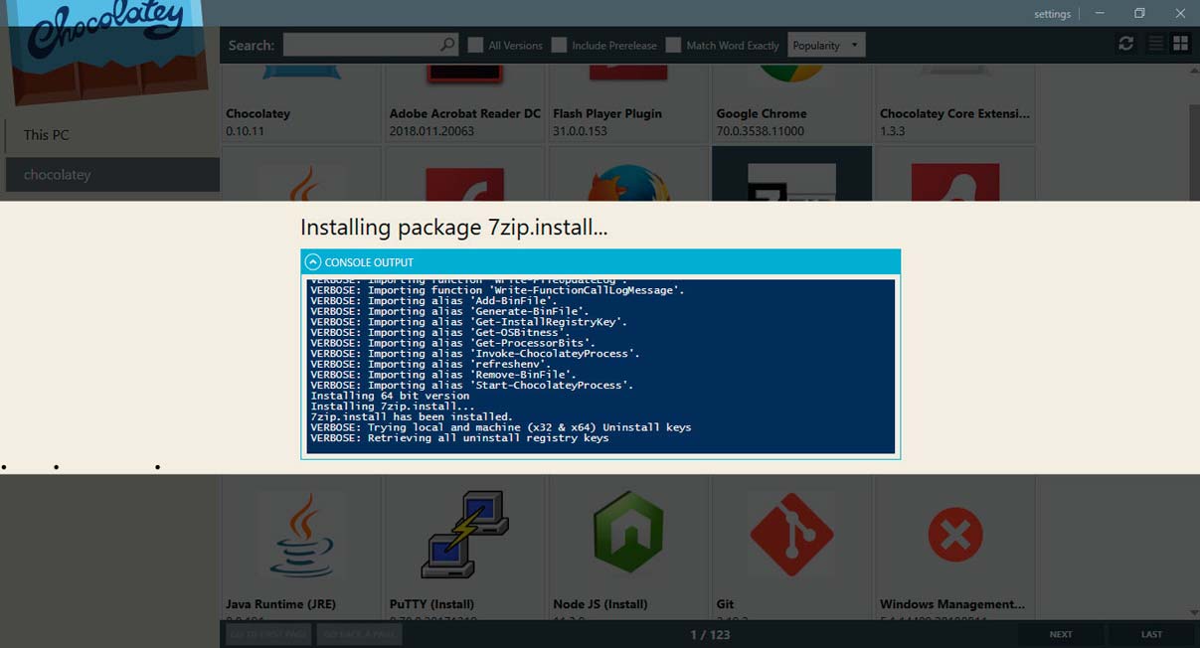Screen dimensions: 1200x648
Task: Jump to the last page
Action: tap(1151, 634)
